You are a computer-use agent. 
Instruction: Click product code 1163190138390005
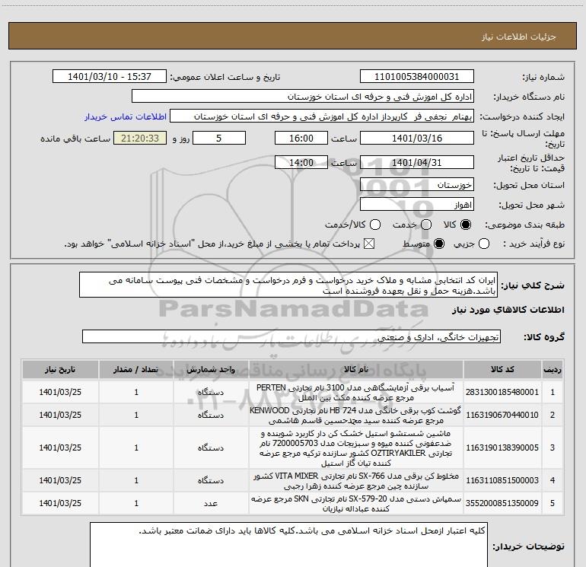click(502, 448)
